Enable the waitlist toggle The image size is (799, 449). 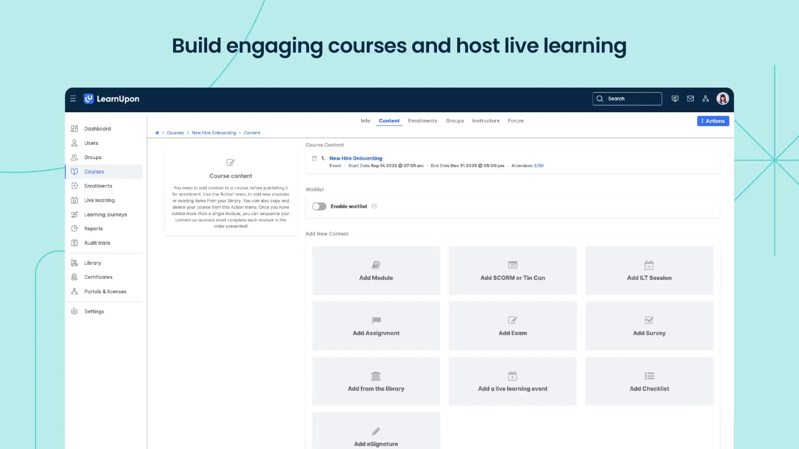click(x=319, y=206)
